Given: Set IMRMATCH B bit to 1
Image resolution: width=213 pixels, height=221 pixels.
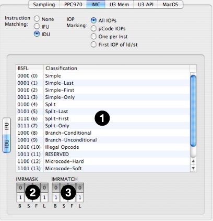Looking at the screenshot, I should coord(56,197).
